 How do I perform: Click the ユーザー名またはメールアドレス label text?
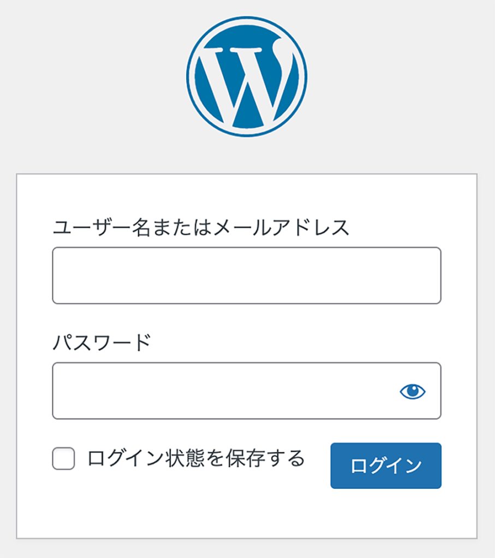point(201,227)
